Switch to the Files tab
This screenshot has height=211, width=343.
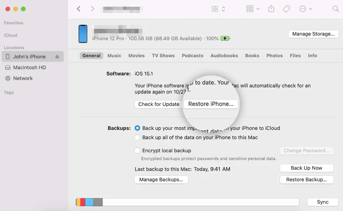pos(295,56)
